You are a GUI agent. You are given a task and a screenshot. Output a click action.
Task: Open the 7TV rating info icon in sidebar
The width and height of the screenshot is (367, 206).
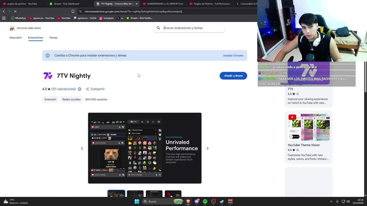tap(297, 94)
